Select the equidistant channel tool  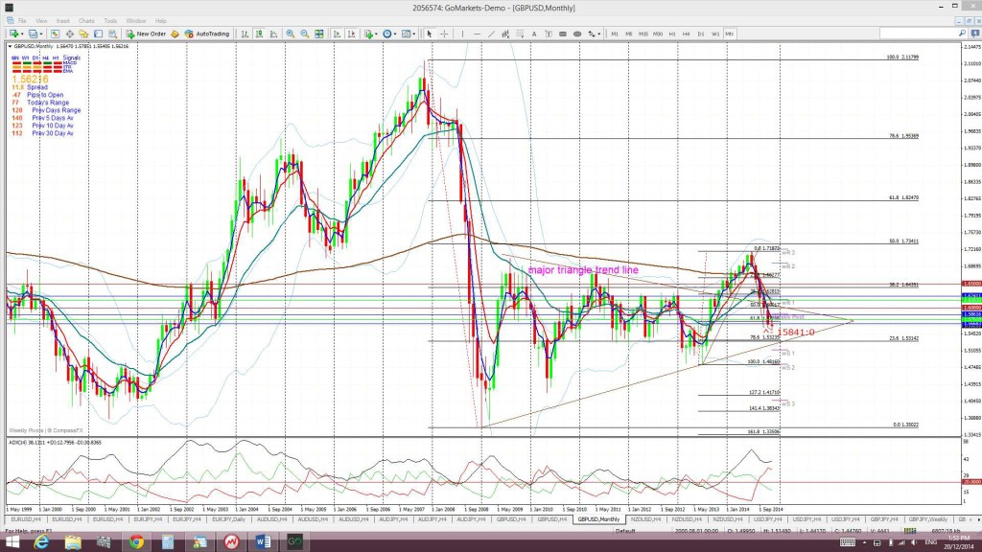[505, 34]
